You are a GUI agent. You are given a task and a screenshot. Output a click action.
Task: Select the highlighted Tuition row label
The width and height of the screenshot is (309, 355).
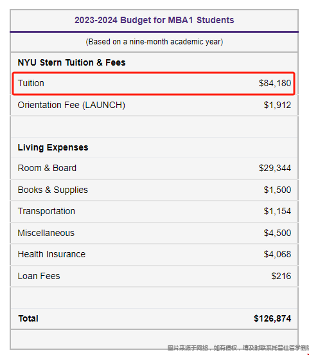point(31,83)
